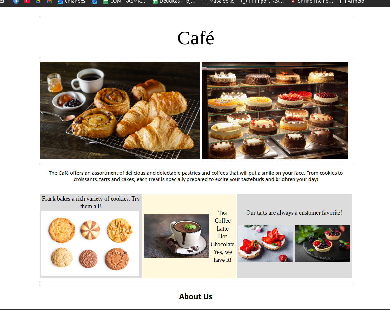
Task: Click the cake display case photo
Action: (x=275, y=110)
